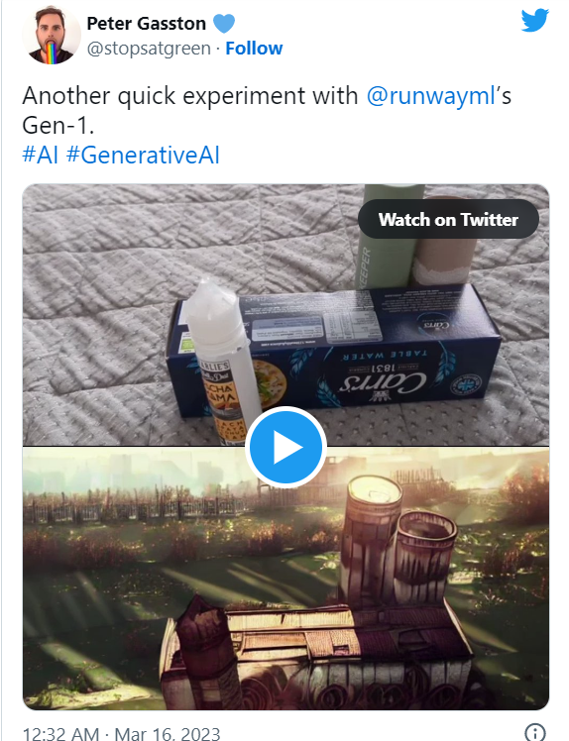Click the generated barrel silos in bottom frame
The width and height of the screenshot is (569, 741).
pos(397,544)
